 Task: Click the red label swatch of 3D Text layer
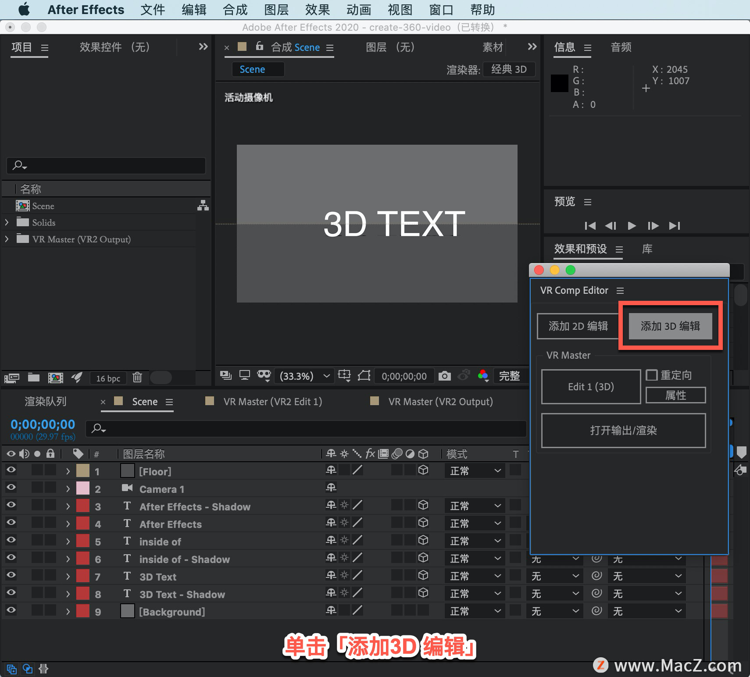coord(83,576)
